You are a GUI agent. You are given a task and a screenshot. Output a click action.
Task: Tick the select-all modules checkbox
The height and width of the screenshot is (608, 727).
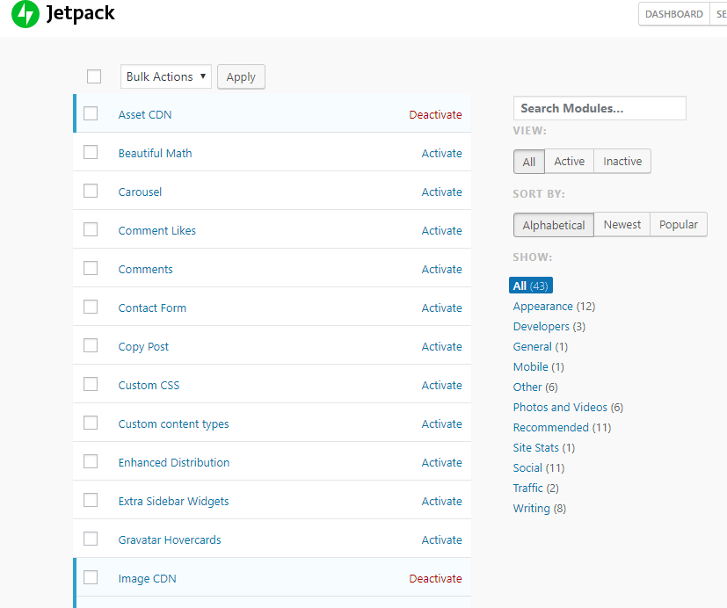(x=94, y=76)
